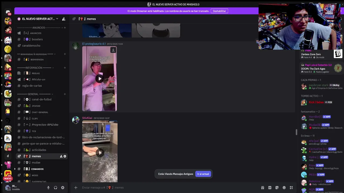Viewport: 344px width, 193px height.
Task: Open the apps icon in message bar
Action: (x=291, y=188)
